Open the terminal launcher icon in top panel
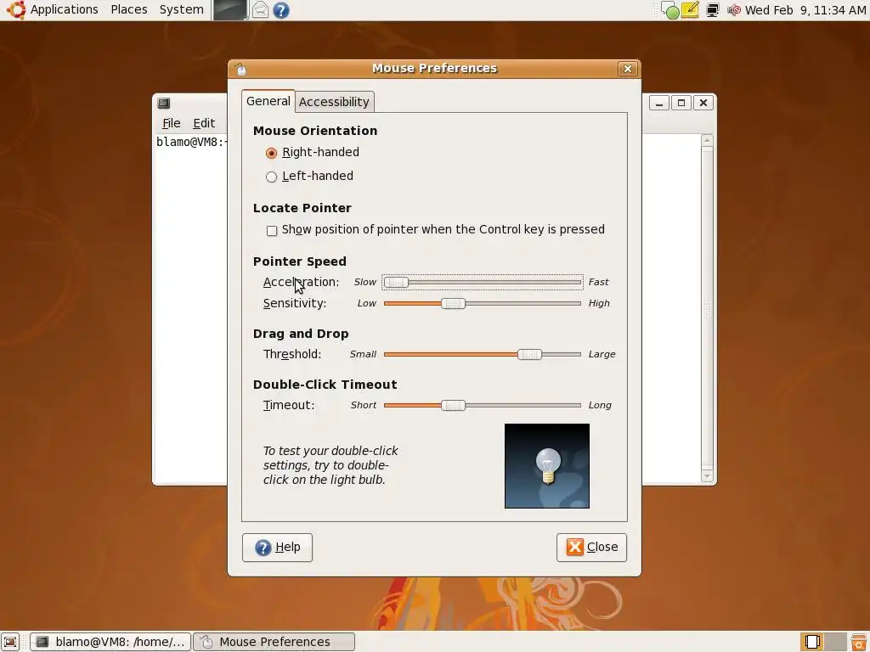Viewport: 870px width, 652px height. tap(229, 10)
